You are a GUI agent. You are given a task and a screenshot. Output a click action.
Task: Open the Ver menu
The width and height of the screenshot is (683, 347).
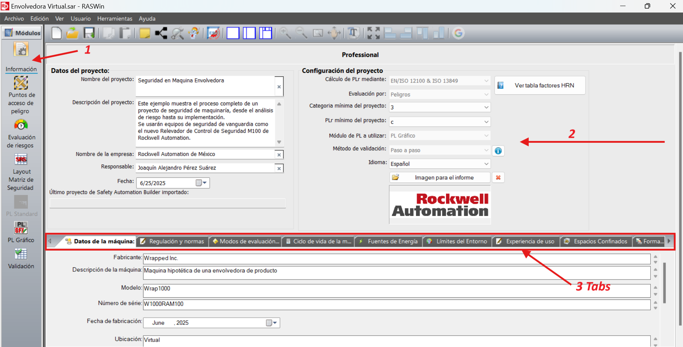click(x=59, y=19)
